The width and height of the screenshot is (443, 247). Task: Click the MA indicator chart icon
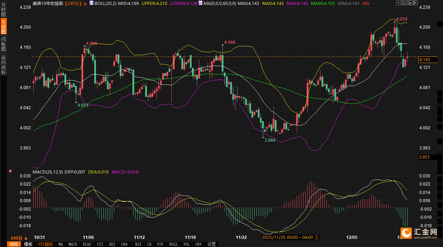pyautogui.click(x=200, y=3)
